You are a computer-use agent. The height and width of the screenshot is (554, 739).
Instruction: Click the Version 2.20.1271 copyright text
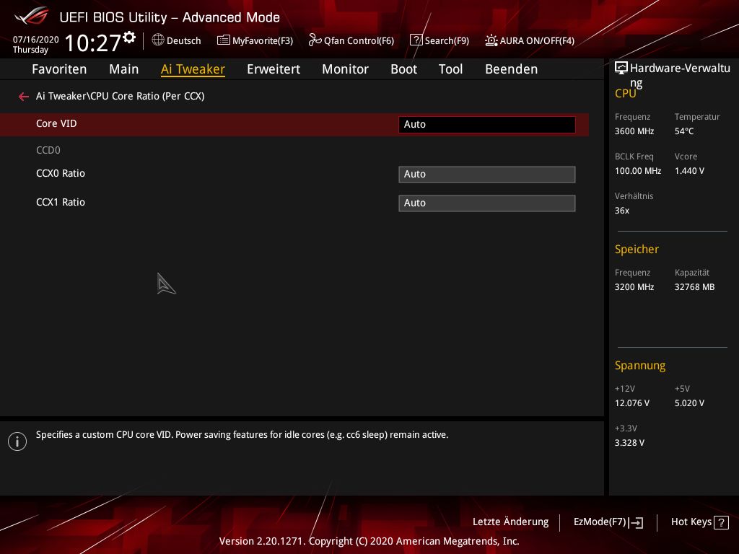click(369, 541)
